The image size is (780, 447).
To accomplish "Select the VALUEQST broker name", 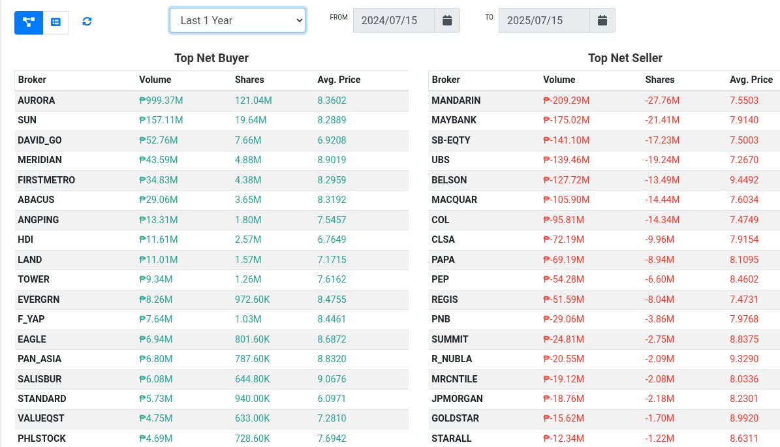I will click(x=40, y=419).
